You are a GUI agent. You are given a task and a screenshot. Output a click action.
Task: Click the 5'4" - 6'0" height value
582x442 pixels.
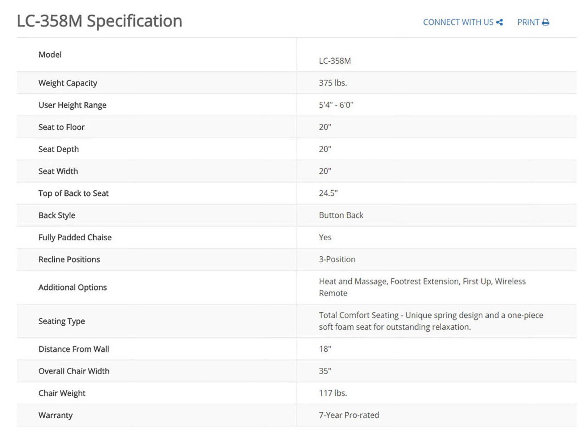pos(336,105)
